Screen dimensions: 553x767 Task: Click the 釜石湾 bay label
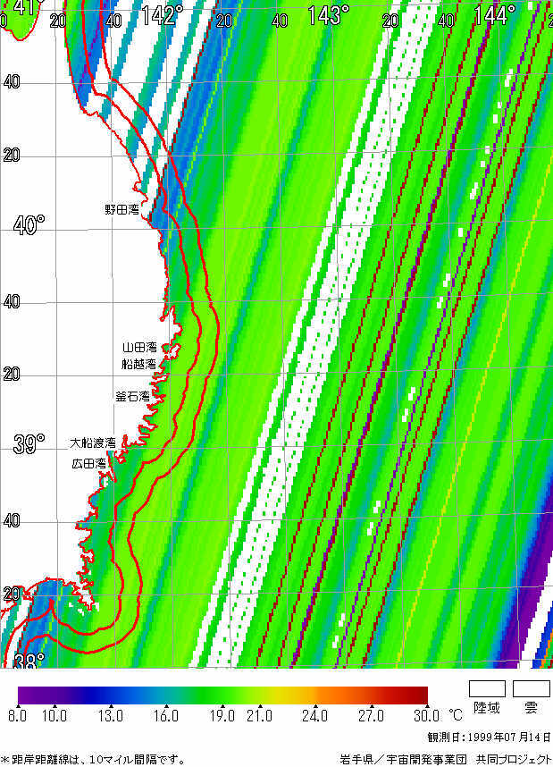point(133,396)
